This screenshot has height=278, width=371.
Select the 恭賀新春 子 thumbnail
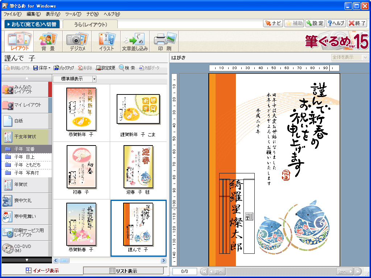(x=81, y=228)
